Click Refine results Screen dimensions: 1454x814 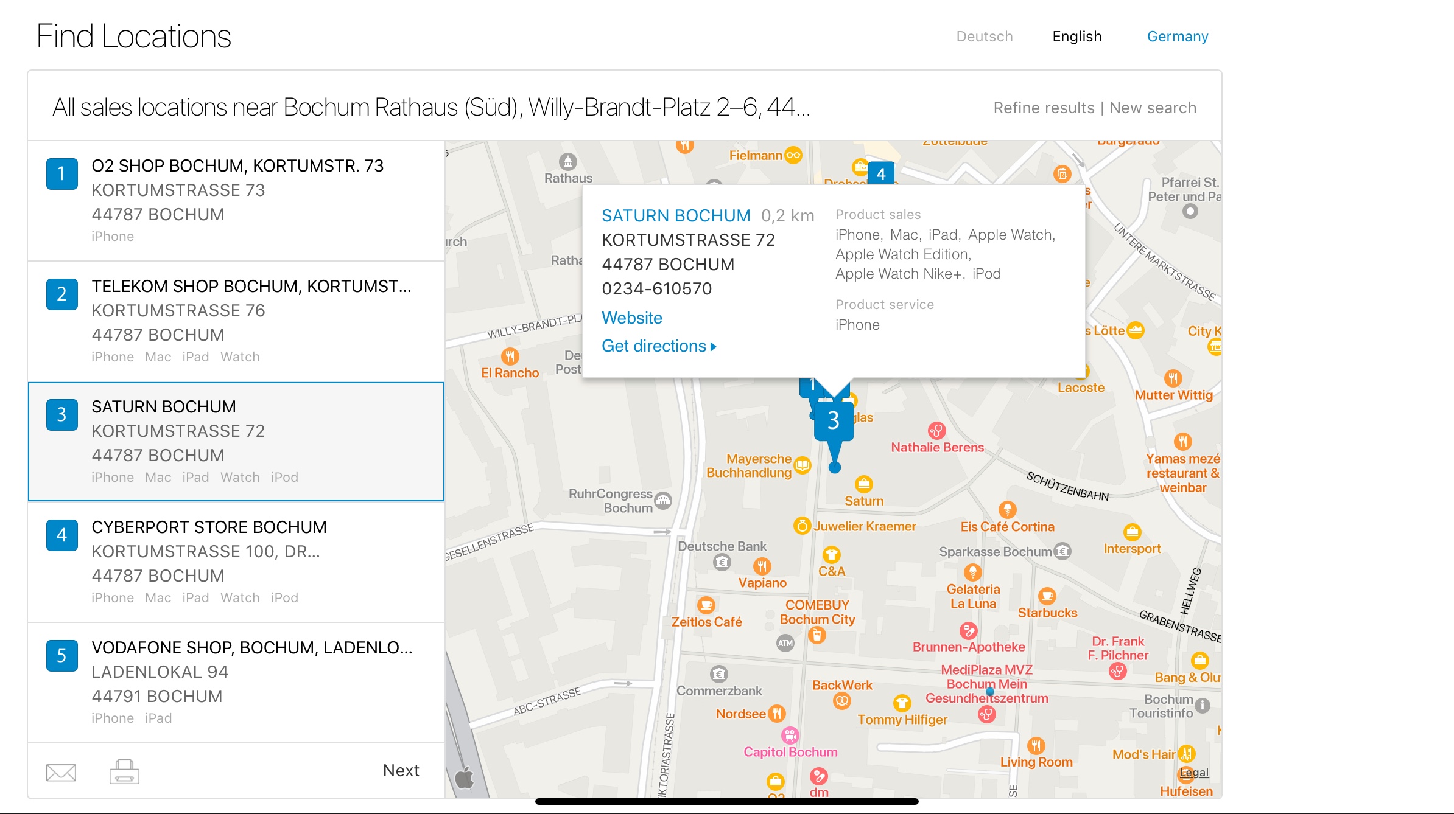point(1044,108)
